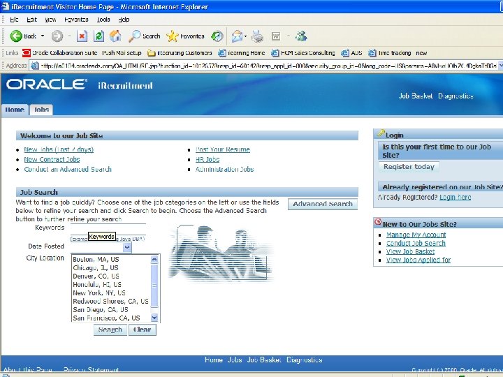Click the Messenger people icon
This screenshot has width=503, height=377.
tap(301, 36)
